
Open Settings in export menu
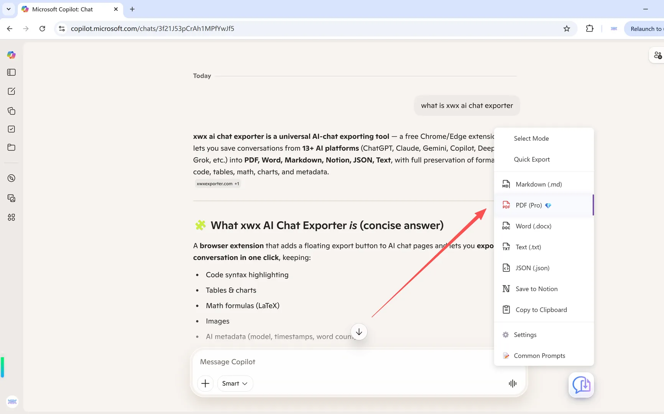tap(544, 335)
